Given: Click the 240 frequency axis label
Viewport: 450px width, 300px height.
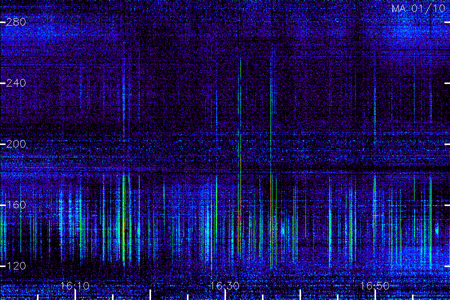Looking at the screenshot, I should [16, 83].
